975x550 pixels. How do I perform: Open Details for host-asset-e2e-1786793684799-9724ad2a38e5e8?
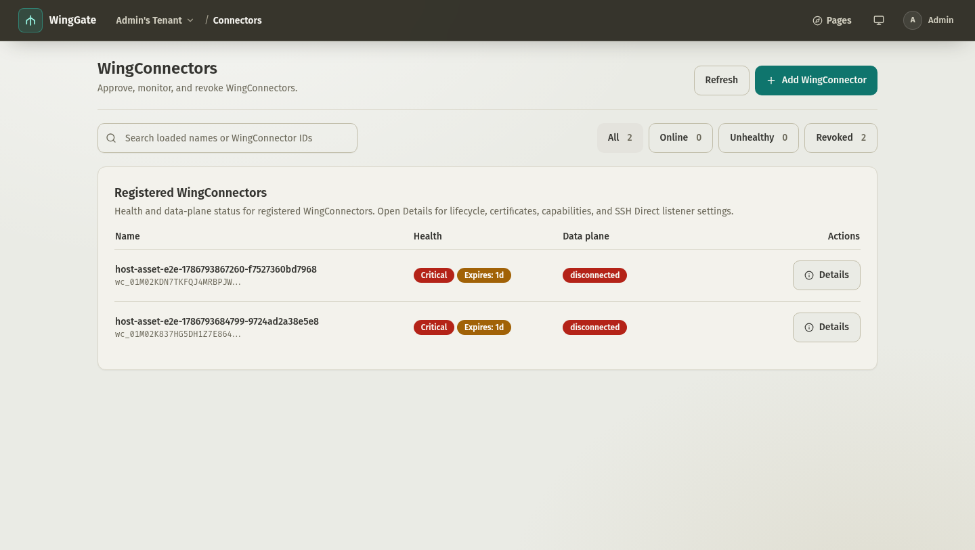point(827,327)
